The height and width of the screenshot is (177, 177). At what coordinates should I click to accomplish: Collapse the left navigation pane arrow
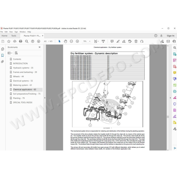click(45, 98)
